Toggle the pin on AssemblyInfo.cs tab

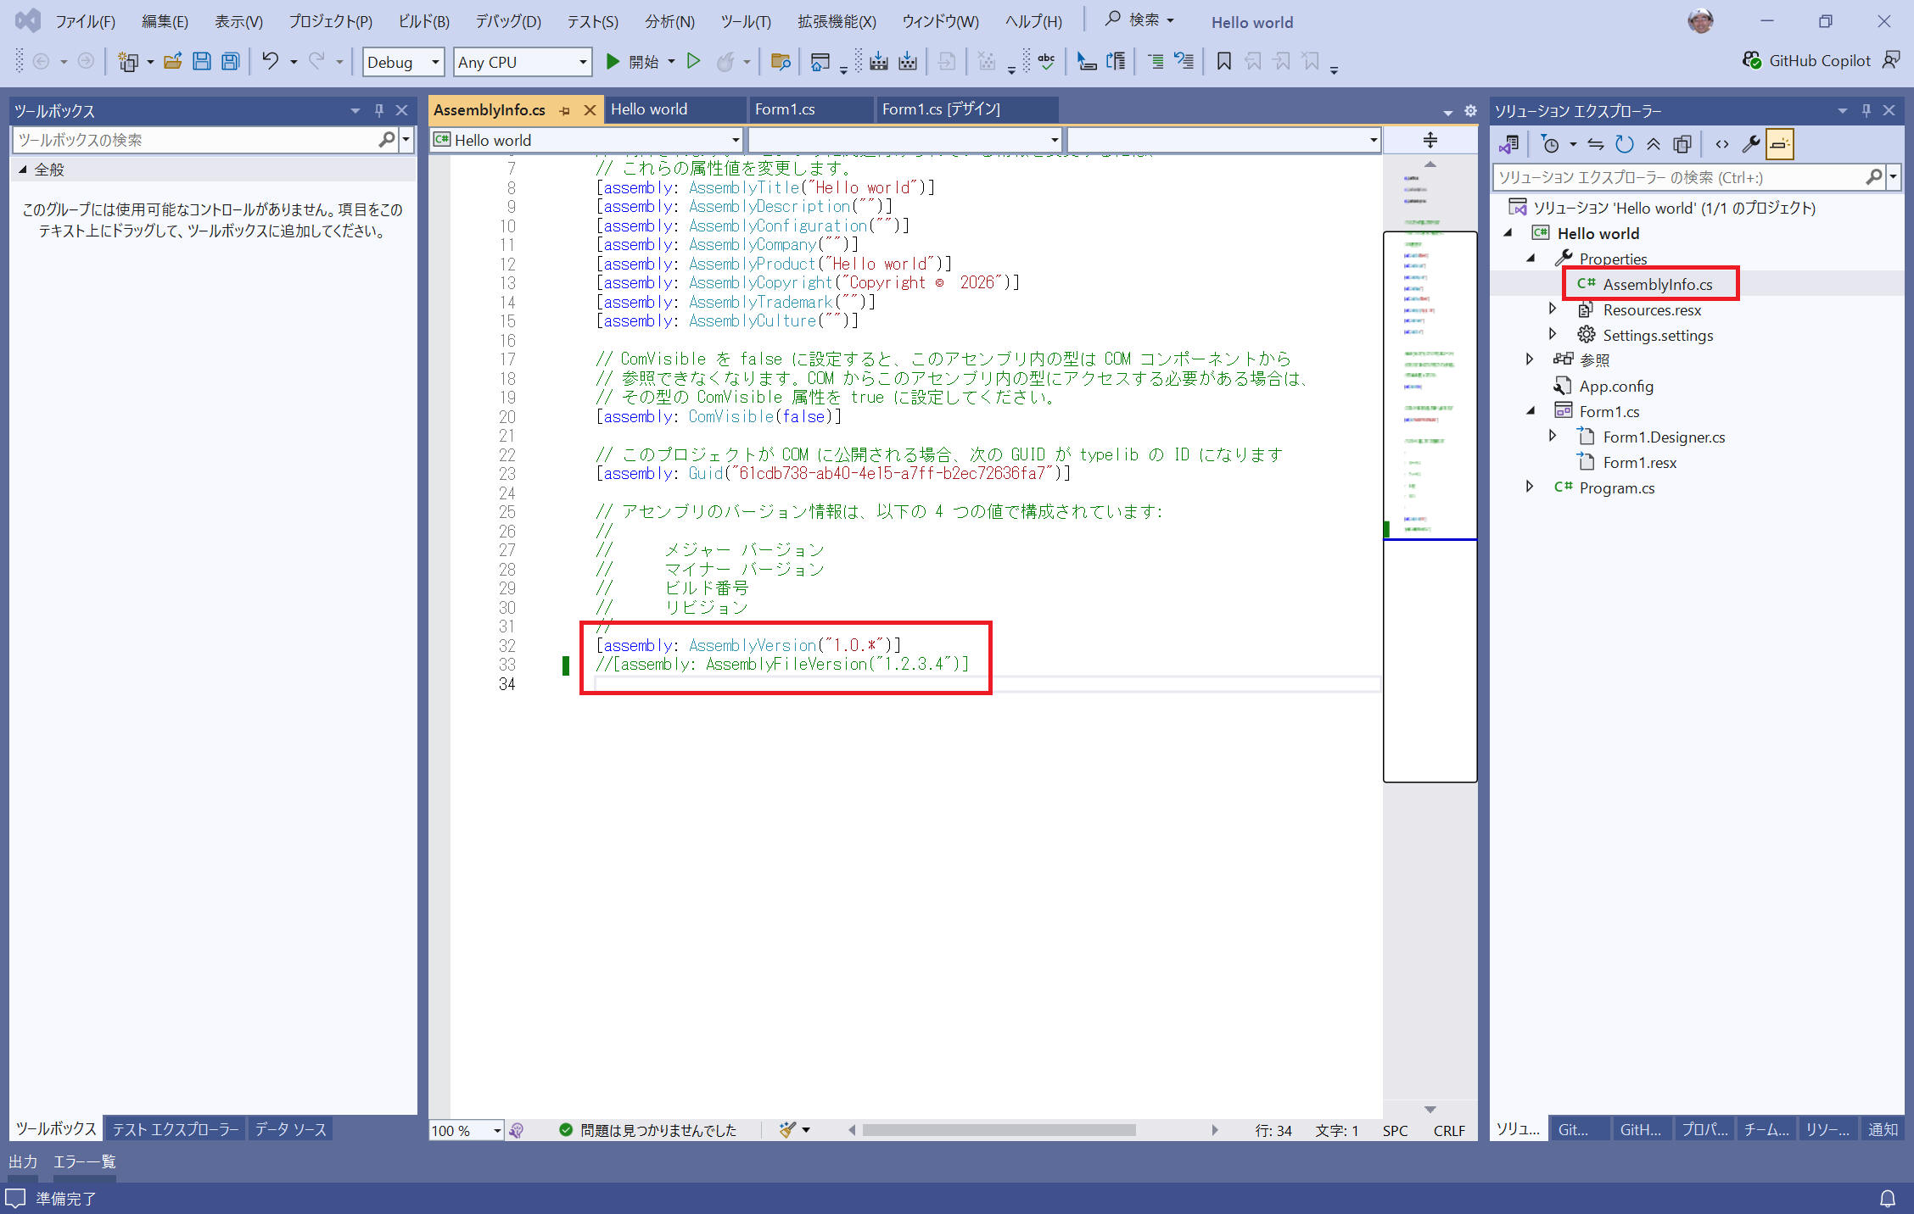pyautogui.click(x=564, y=110)
